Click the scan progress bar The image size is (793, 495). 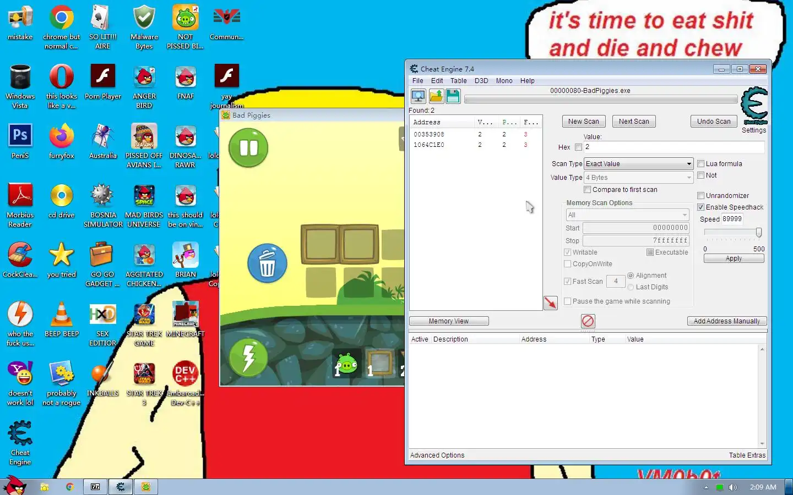tap(601, 100)
